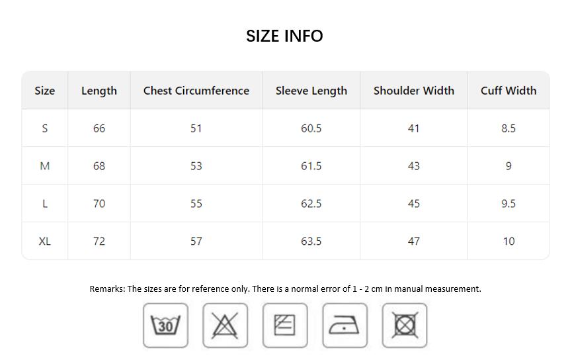Click the remarks text about measurement error
Viewport: 570px width, 356px height.
point(286,289)
